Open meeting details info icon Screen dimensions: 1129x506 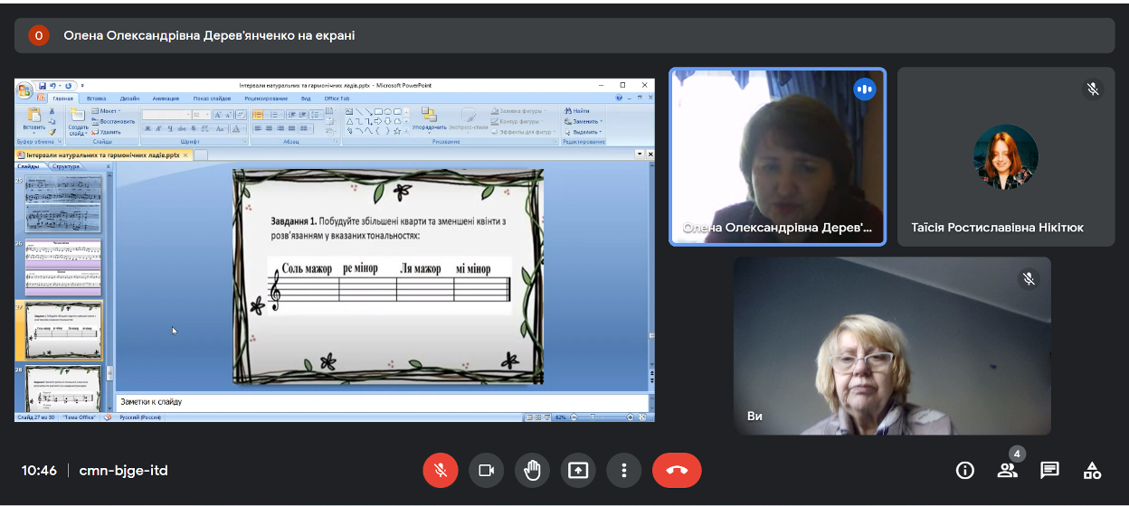click(965, 470)
